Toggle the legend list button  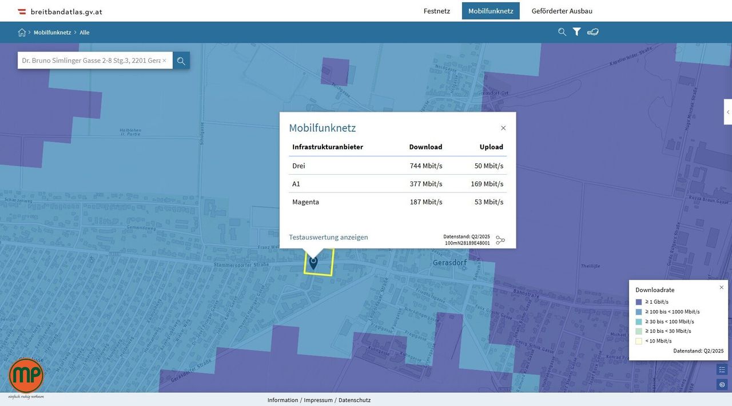click(722, 369)
